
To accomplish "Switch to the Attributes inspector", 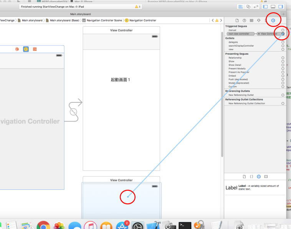I will (259, 20).
